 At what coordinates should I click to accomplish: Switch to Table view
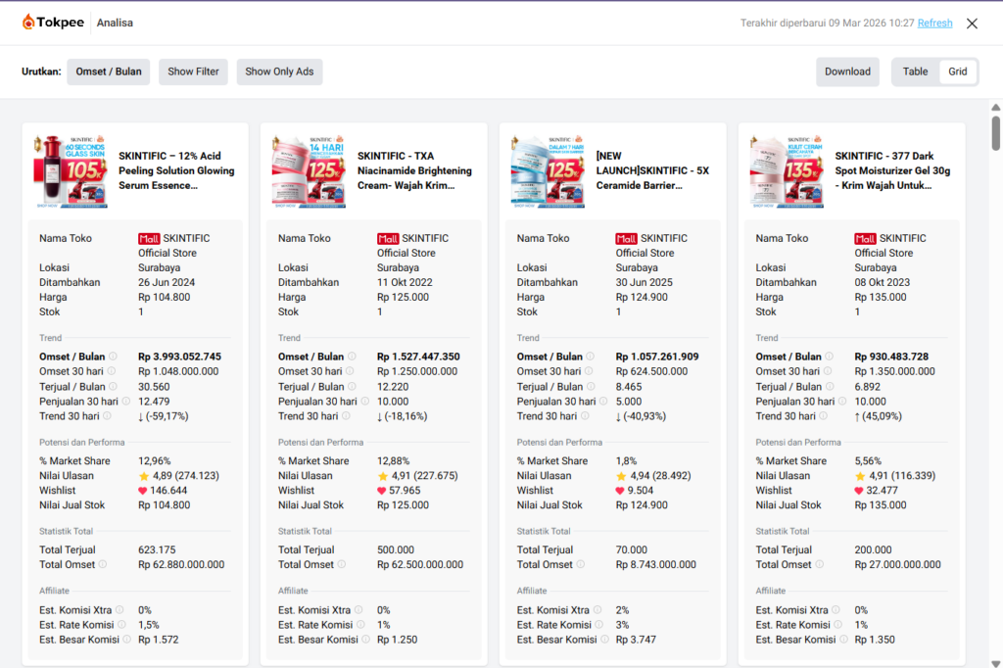(915, 72)
